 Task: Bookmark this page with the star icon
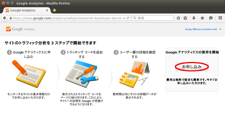pos(178,18)
